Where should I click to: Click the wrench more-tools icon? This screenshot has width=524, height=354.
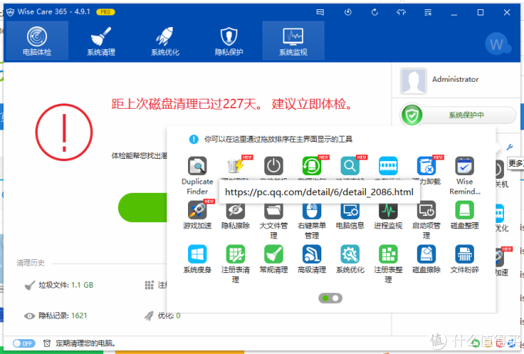coord(509,147)
